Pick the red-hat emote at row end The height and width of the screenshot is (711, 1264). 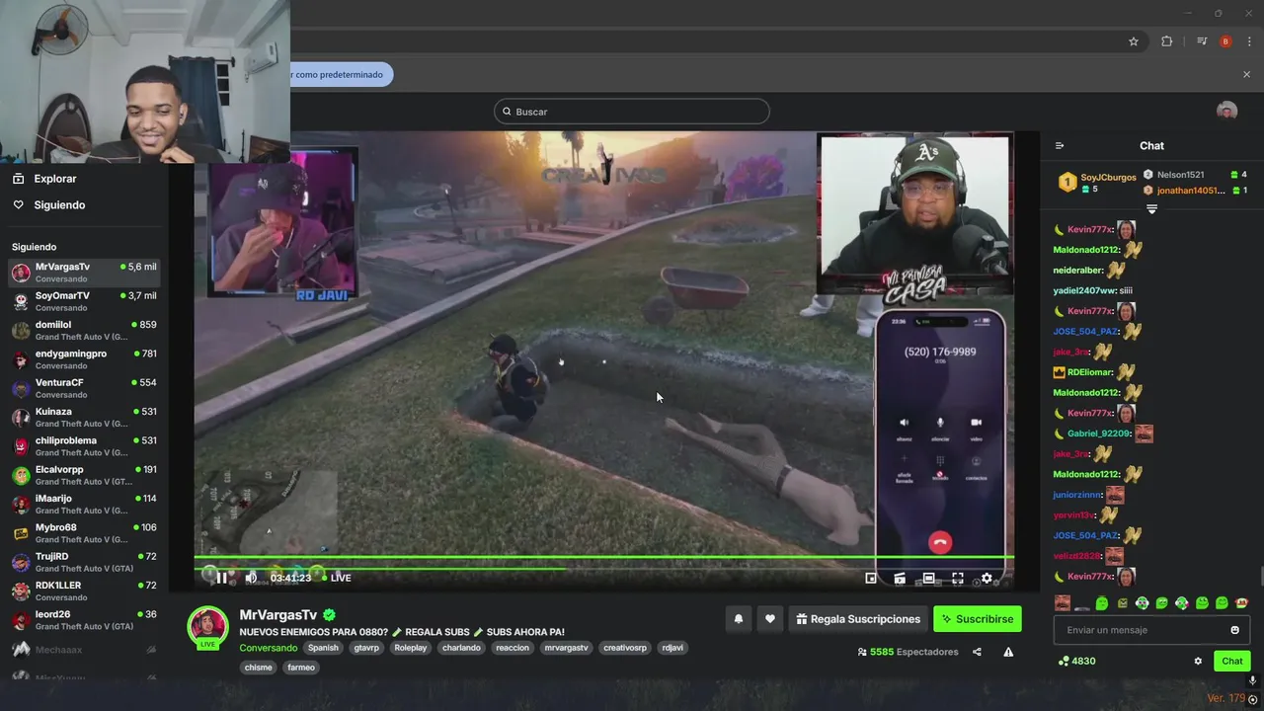pos(1242,603)
